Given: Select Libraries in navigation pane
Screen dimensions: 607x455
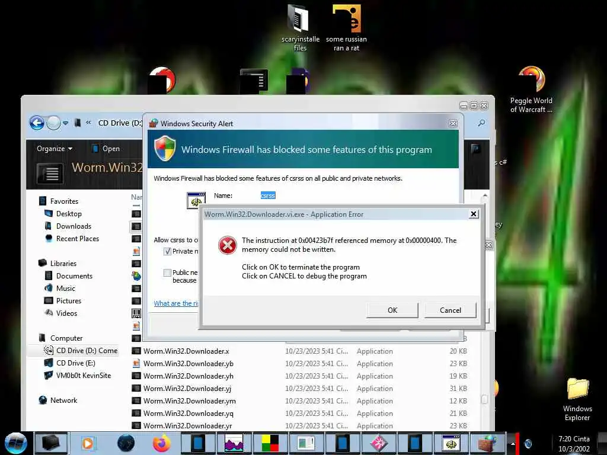Looking at the screenshot, I should [57, 264].
